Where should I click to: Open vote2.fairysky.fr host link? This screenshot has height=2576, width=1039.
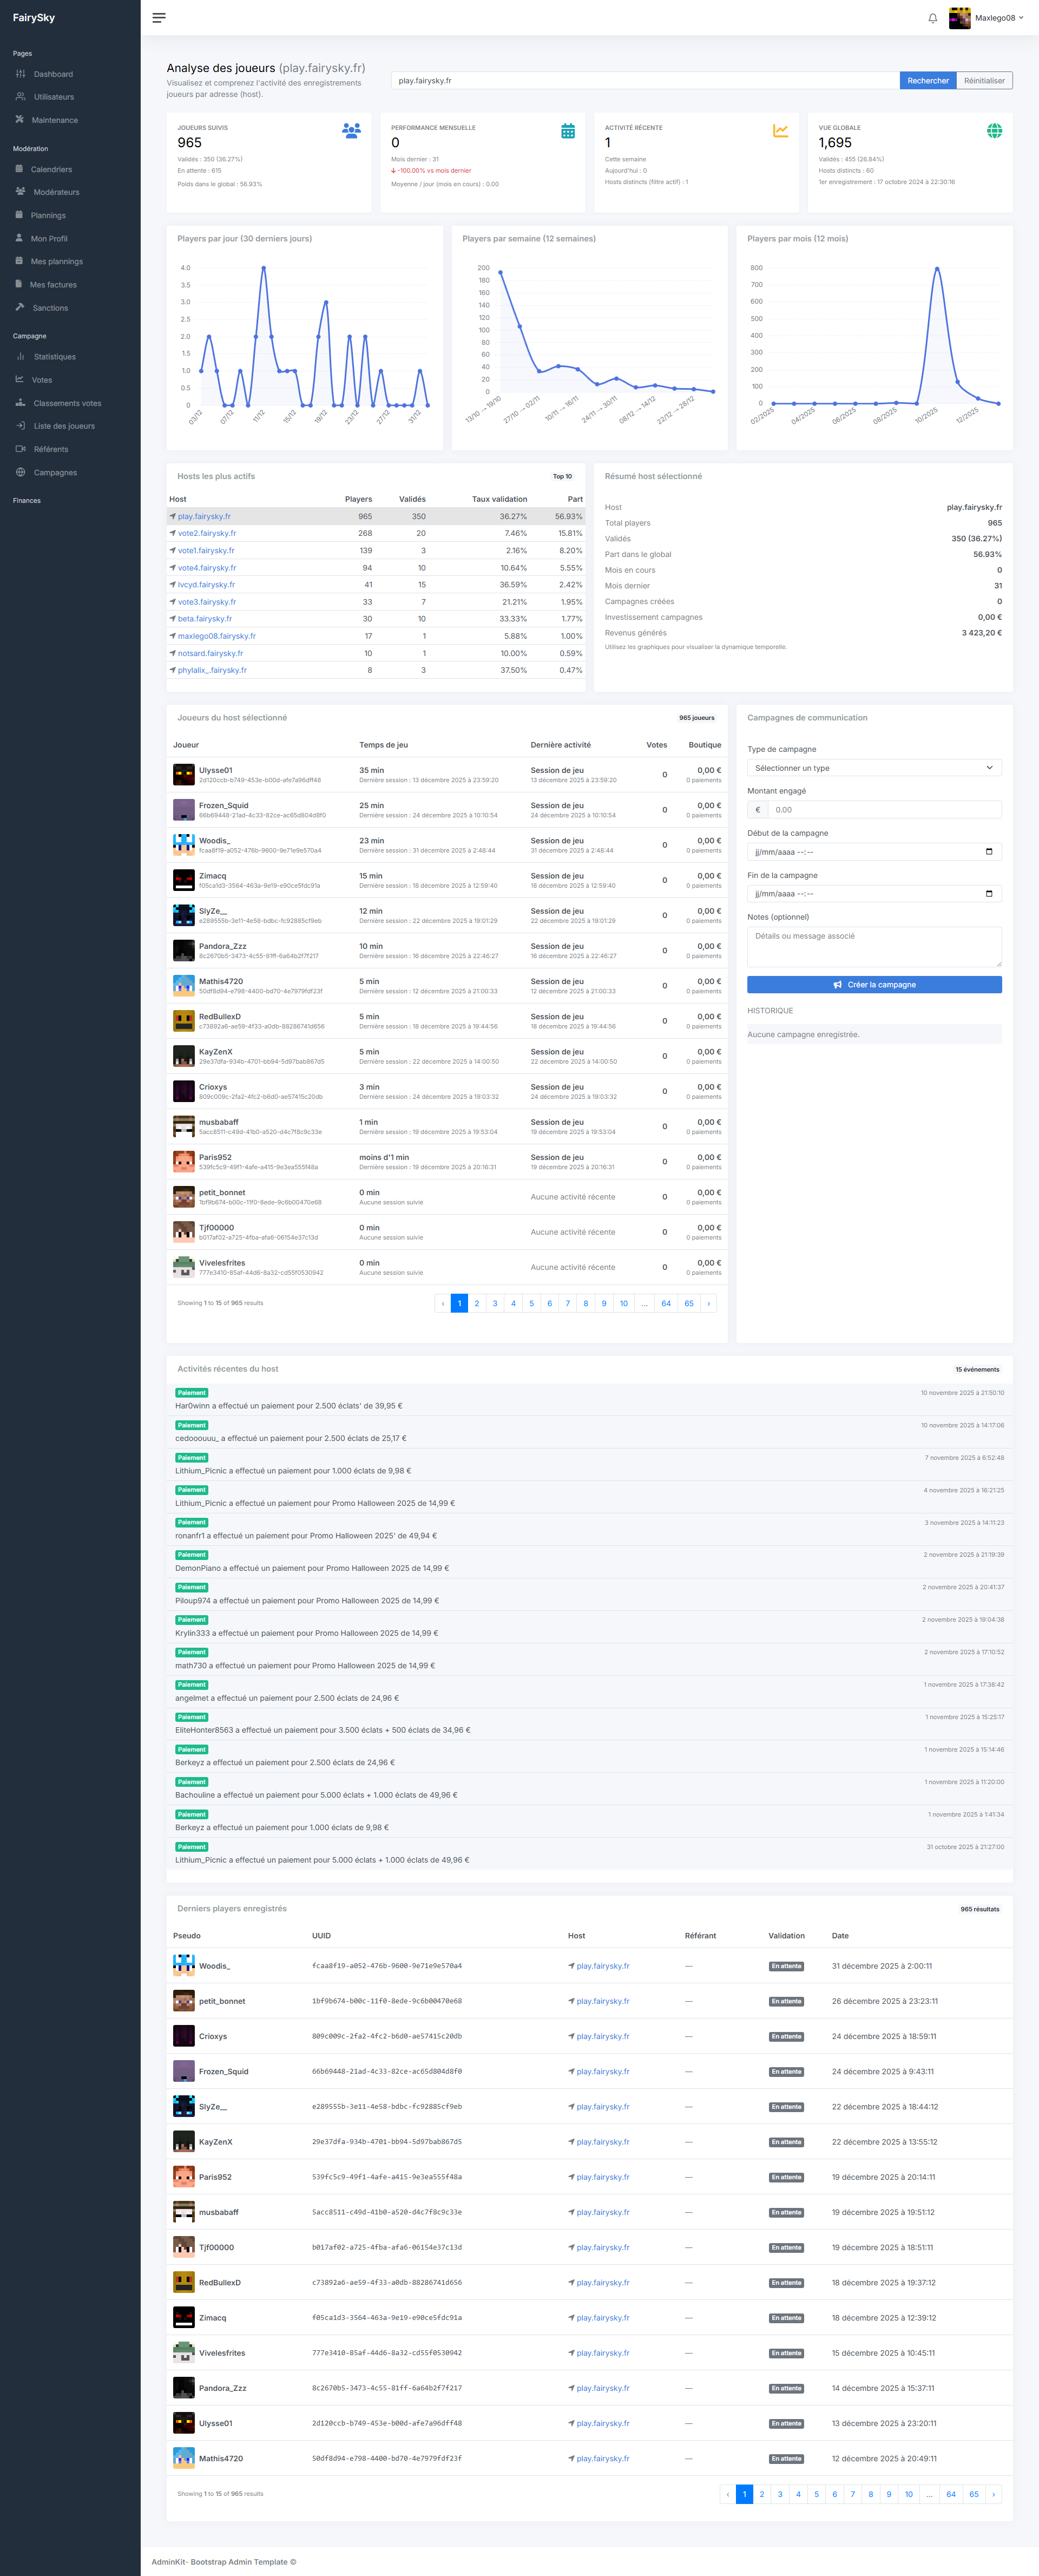[207, 533]
